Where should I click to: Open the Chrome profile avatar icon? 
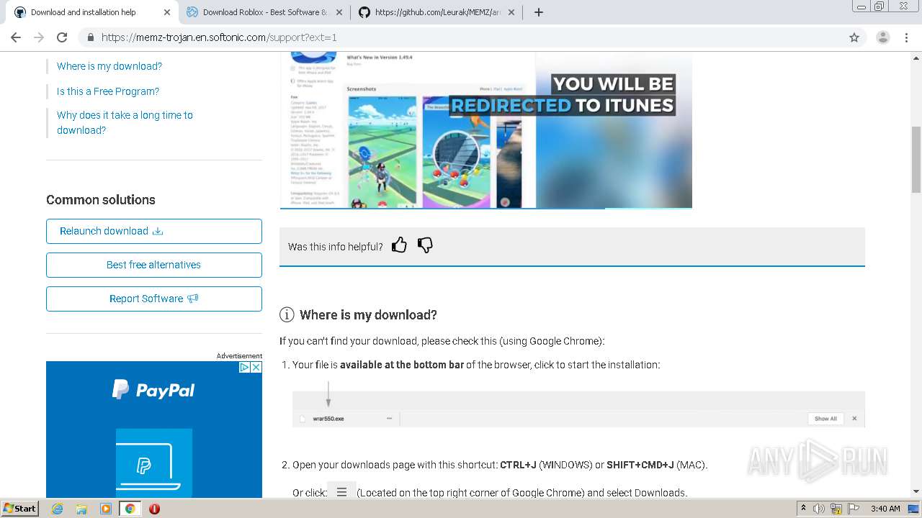tap(882, 37)
